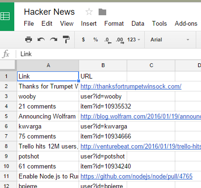Select the user?id=bpierre cell

[103, 185]
